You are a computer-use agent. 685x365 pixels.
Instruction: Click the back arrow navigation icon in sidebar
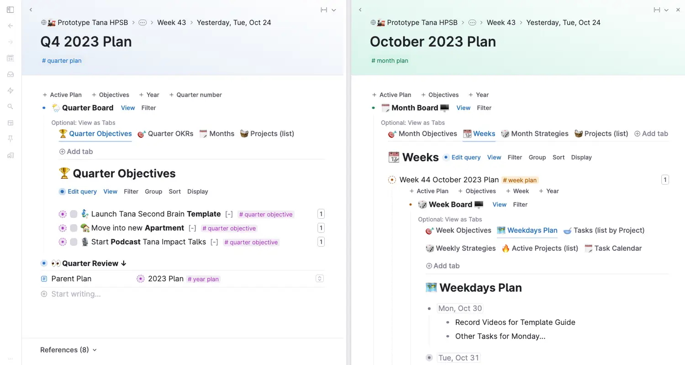tap(11, 26)
